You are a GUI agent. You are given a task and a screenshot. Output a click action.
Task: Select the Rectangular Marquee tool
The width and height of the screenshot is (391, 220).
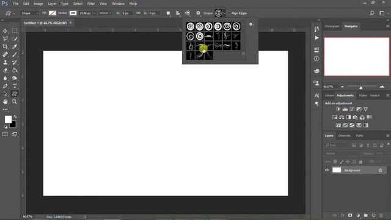pos(15,31)
